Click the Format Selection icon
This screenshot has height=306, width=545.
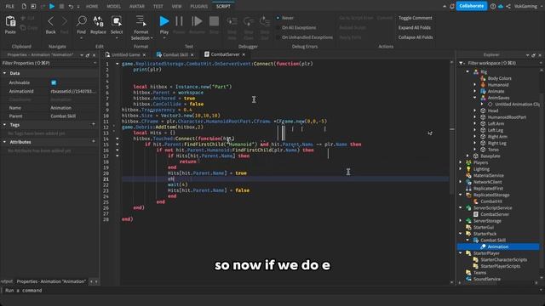coord(141,20)
